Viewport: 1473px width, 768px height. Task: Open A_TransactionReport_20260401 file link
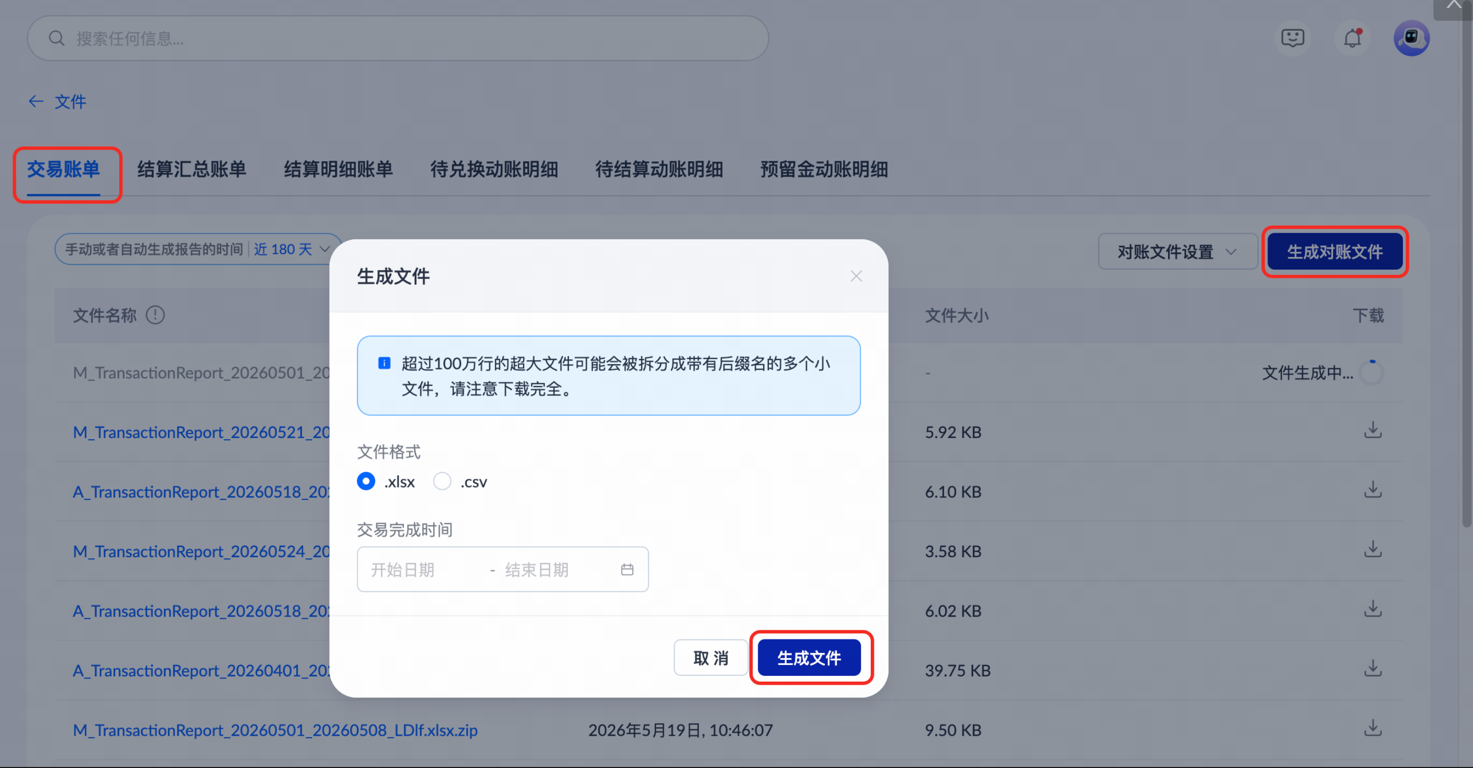[201, 670]
